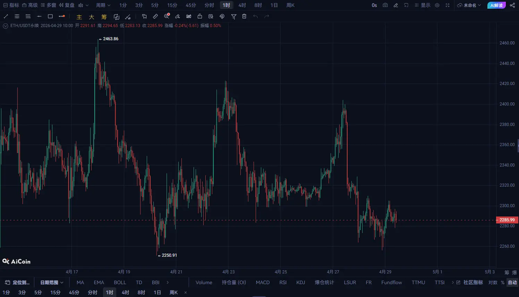The width and height of the screenshot is (519, 297).
Task: Click the 0s countdown timer
Action: tap(374, 5)
